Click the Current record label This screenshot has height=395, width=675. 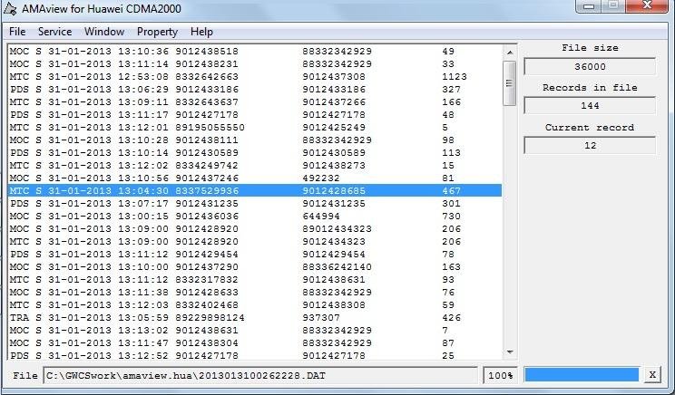(590, 127)
